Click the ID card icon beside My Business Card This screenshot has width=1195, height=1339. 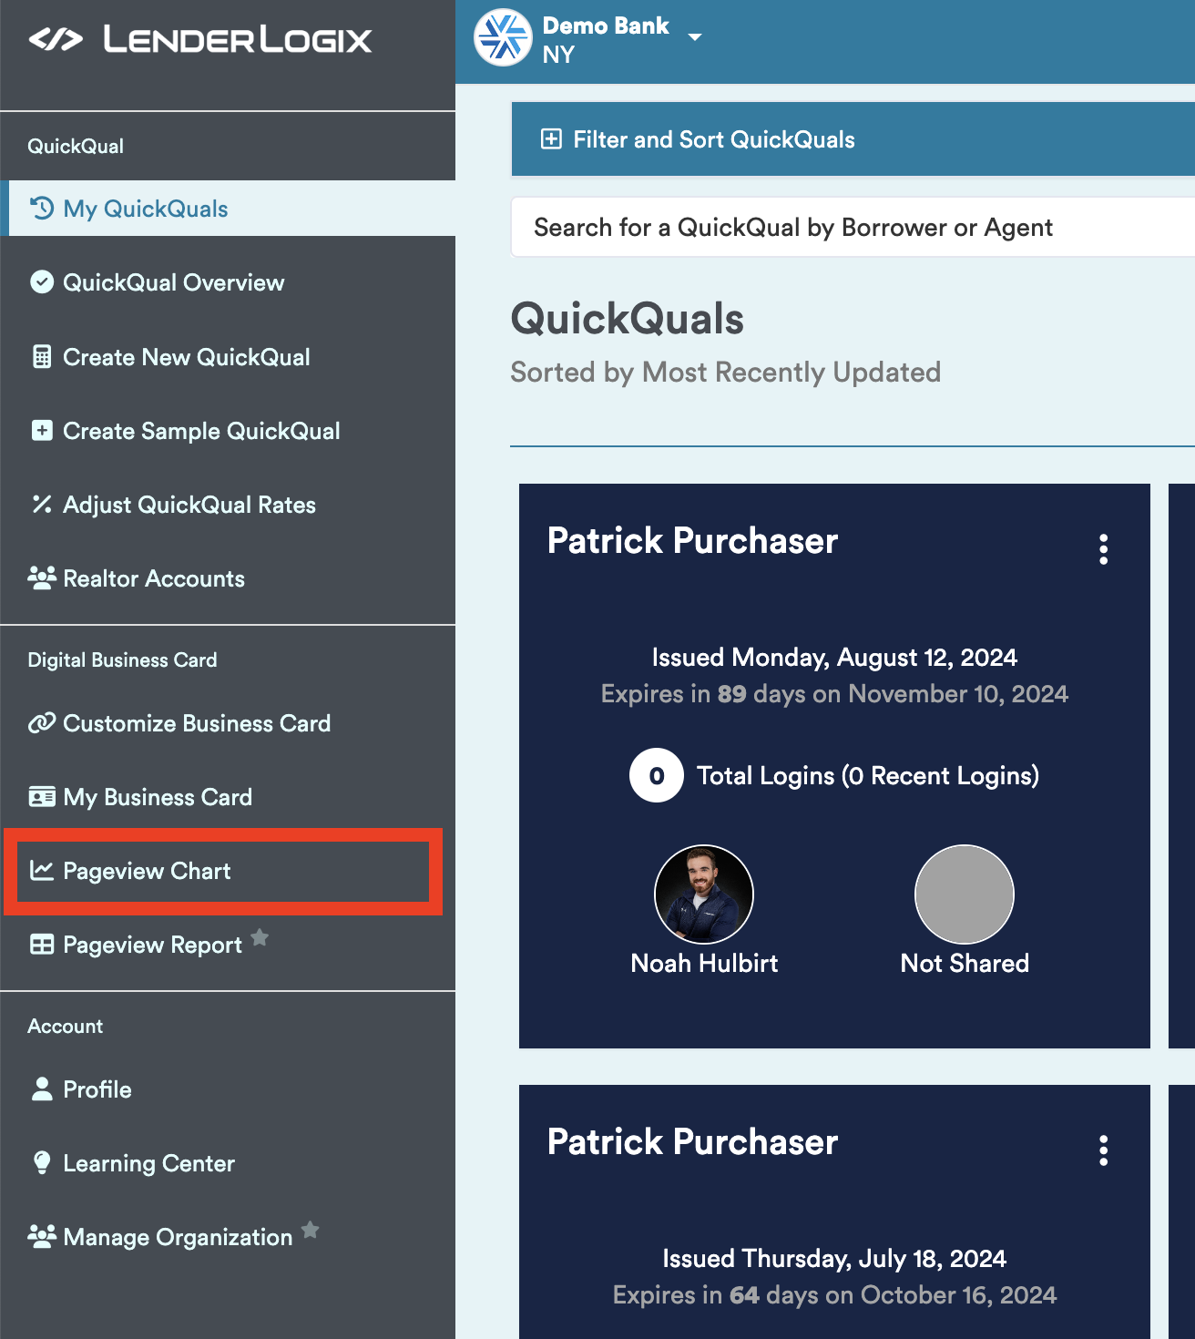pyautogui.click(x=42, y=797)
